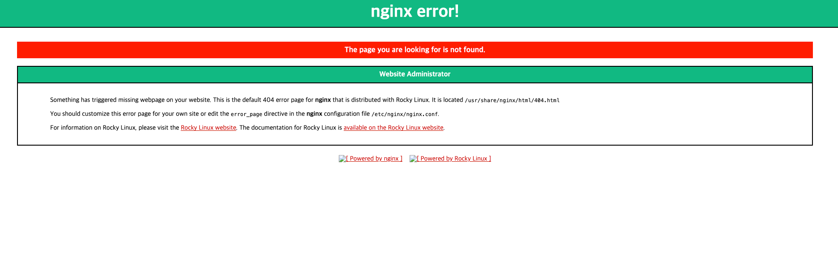
Task: Click the Powered by Rocky Linux link
Action: pos(450,159)
